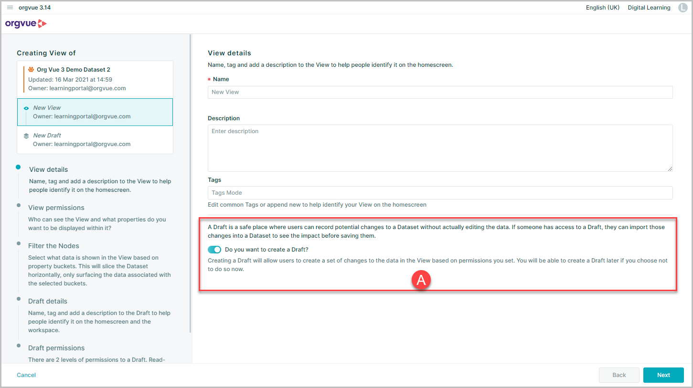The width and height of the screenshot is (693, 388).
Task: Click the layers icon beside New Draft
Action: click(x=26, y=136)
